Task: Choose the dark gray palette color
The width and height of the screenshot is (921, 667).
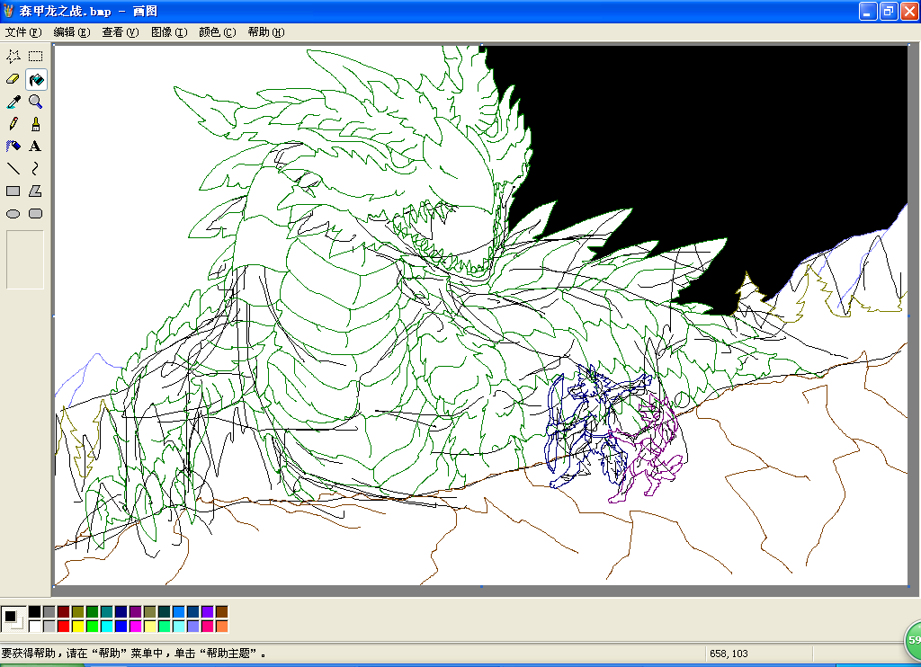Action: 49,612
